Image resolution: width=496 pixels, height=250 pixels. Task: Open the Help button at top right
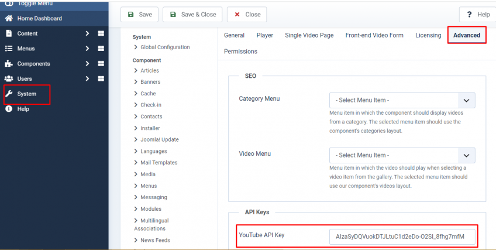(477, 15)
